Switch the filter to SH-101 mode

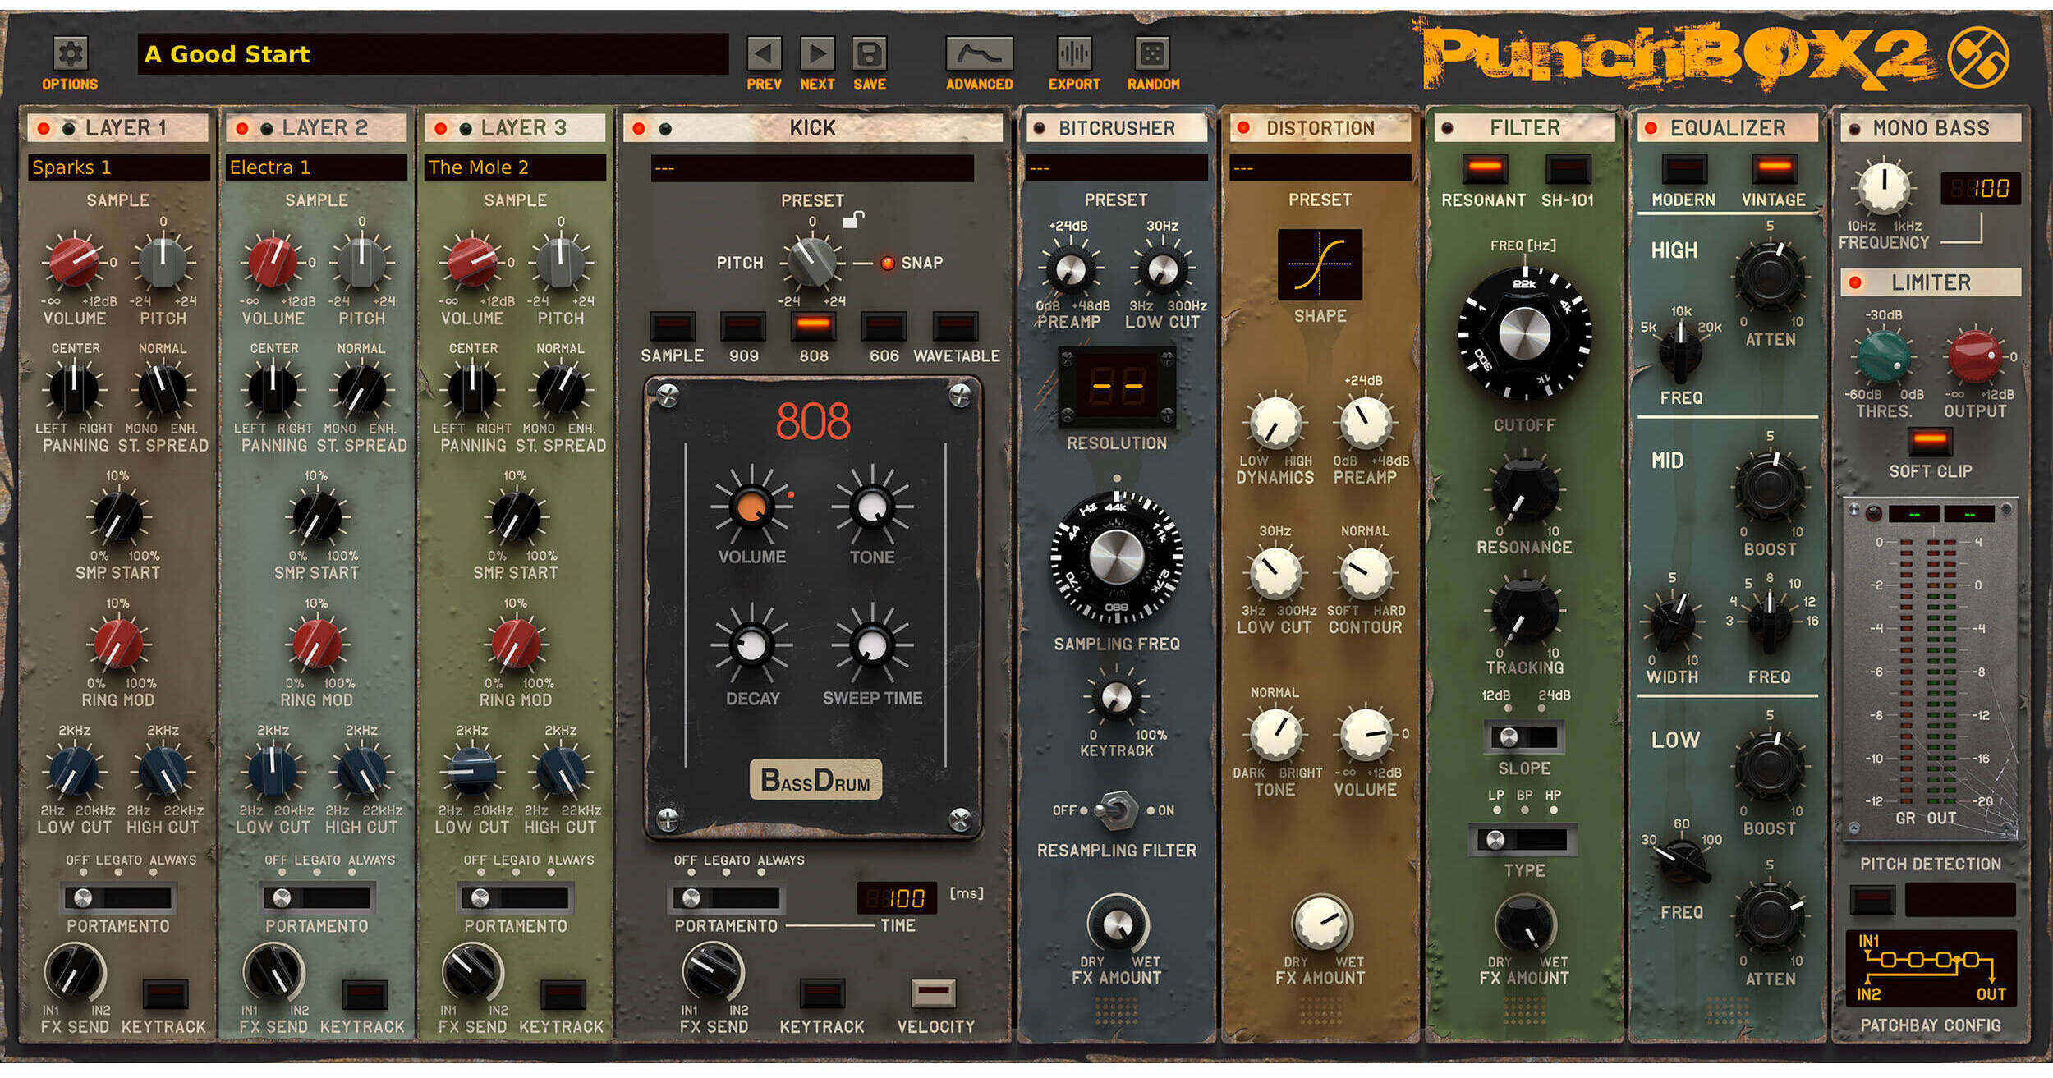pos(1568,169)
